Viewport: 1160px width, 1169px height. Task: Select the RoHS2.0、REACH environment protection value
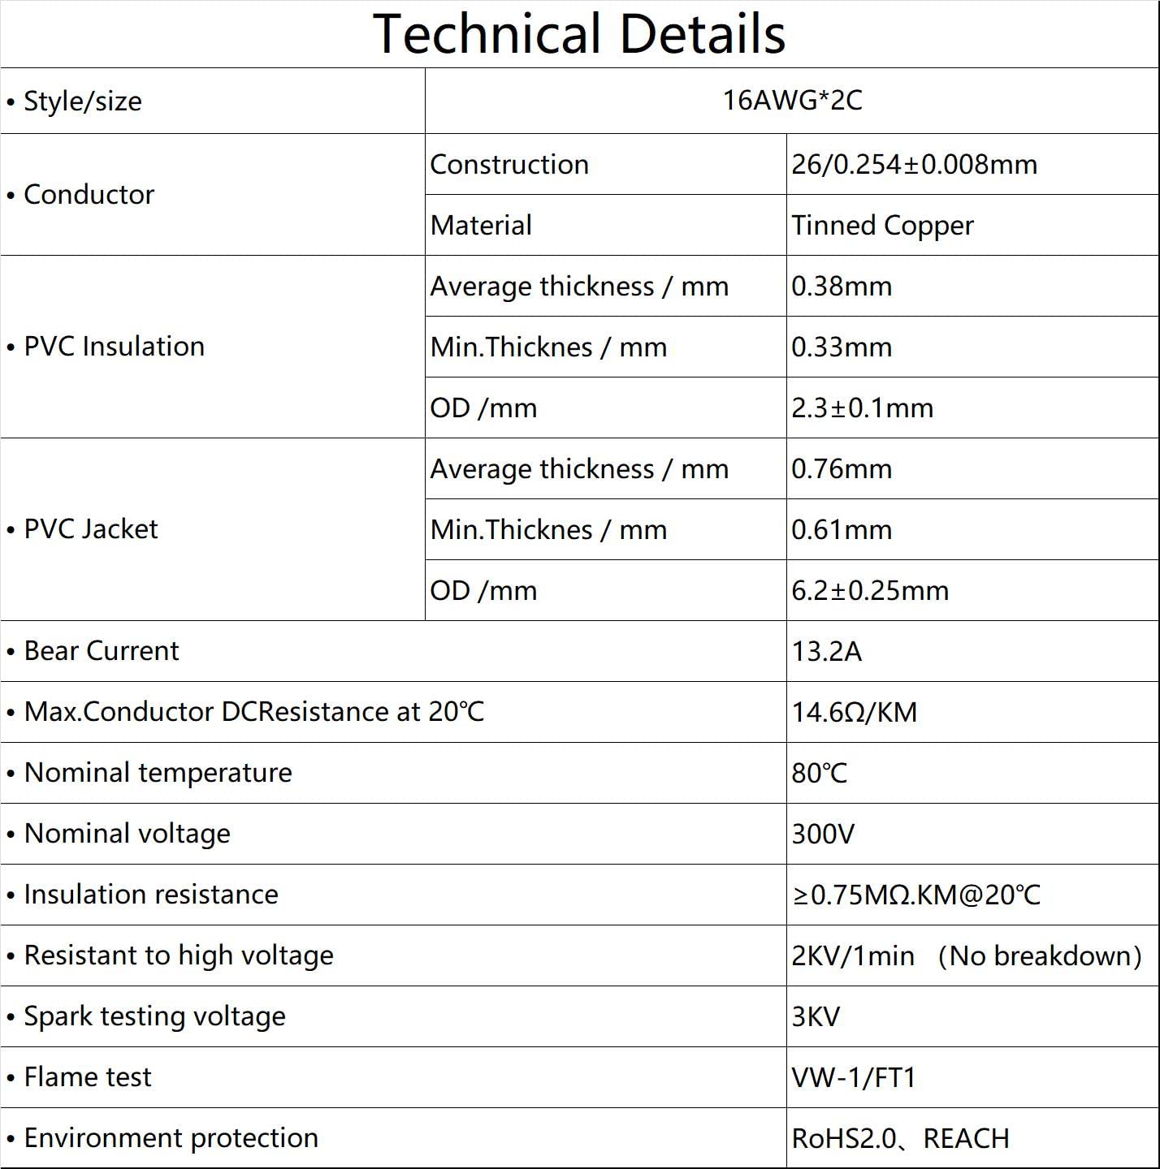point(900,1139)
